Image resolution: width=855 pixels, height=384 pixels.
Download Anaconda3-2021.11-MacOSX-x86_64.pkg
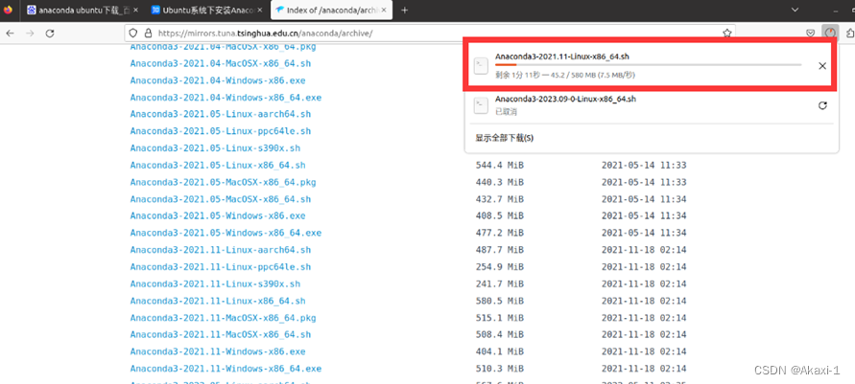[x=223, y=318]
